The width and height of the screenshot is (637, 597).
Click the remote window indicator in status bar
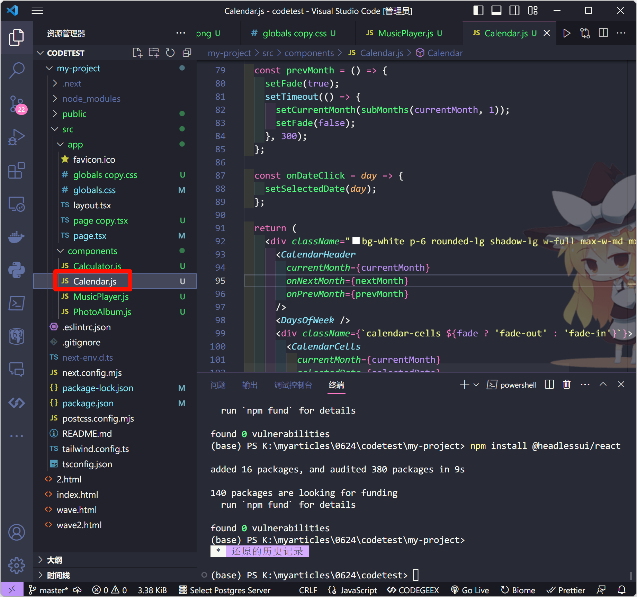(12, 590)
